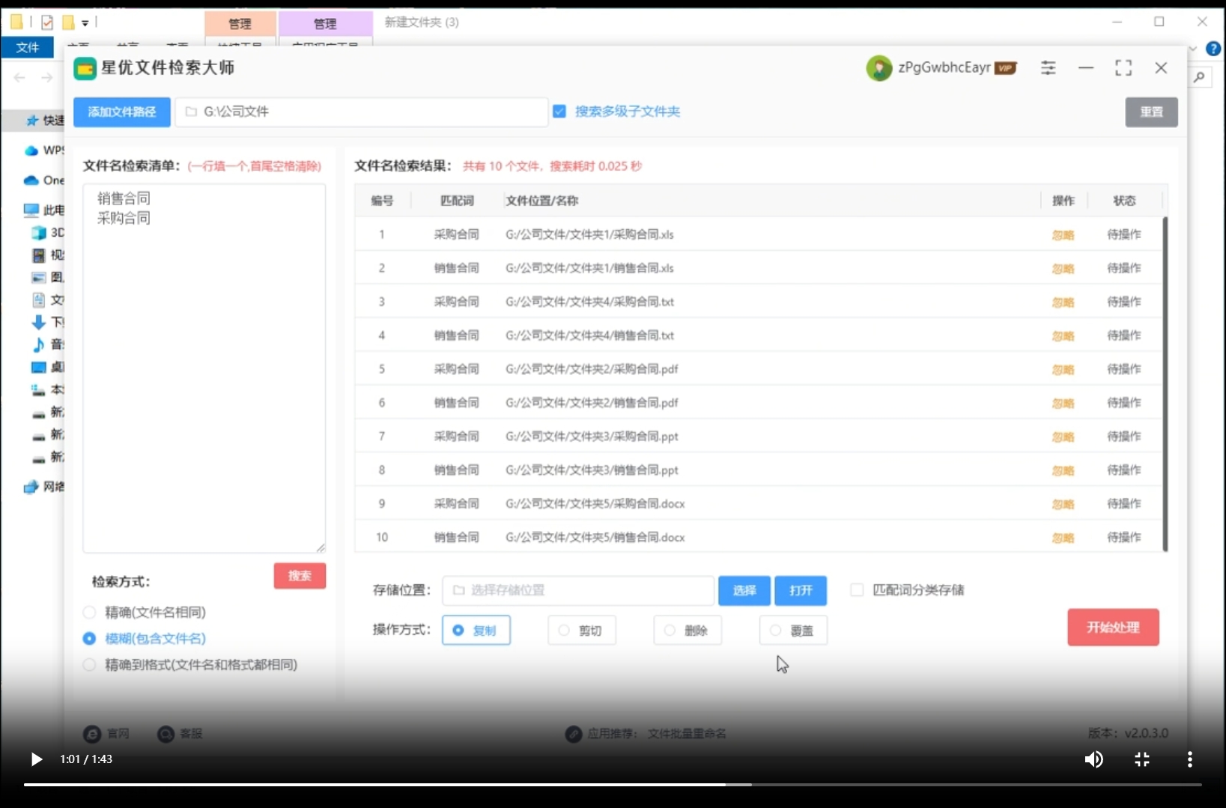The width and height of the screenshot is (1226, 808).
Task: Expand the Explorer ribbon chevron
Action: coord(1193,49)
